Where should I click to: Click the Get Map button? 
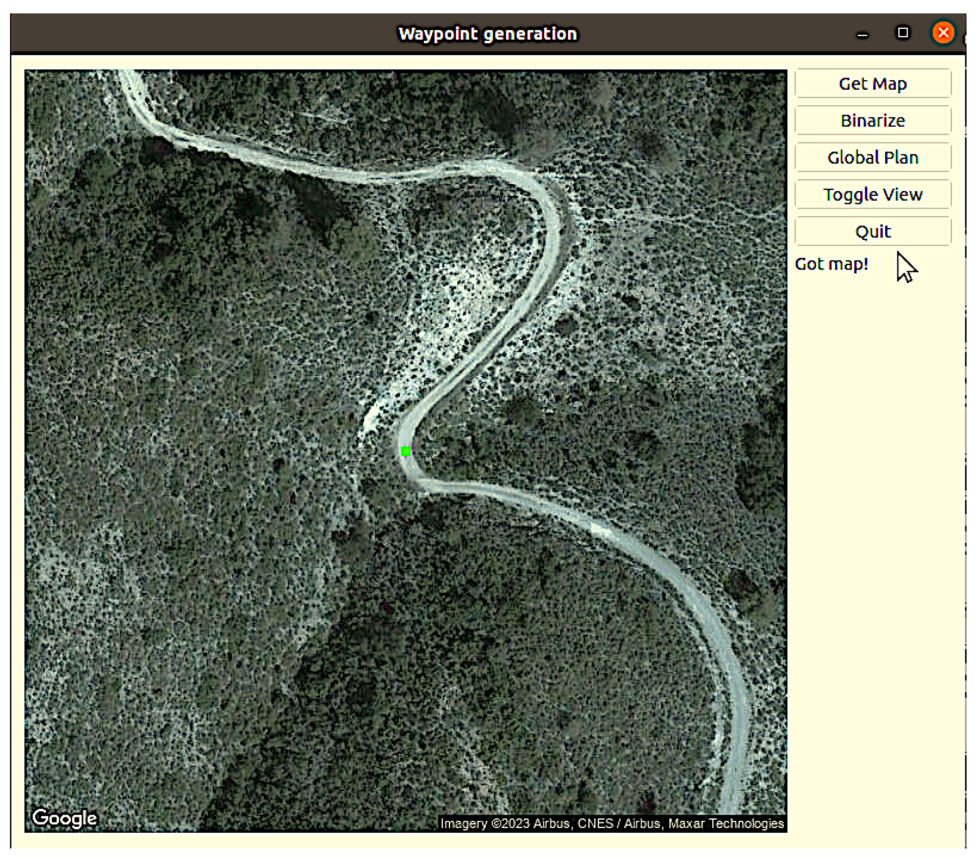coord(872,83)
